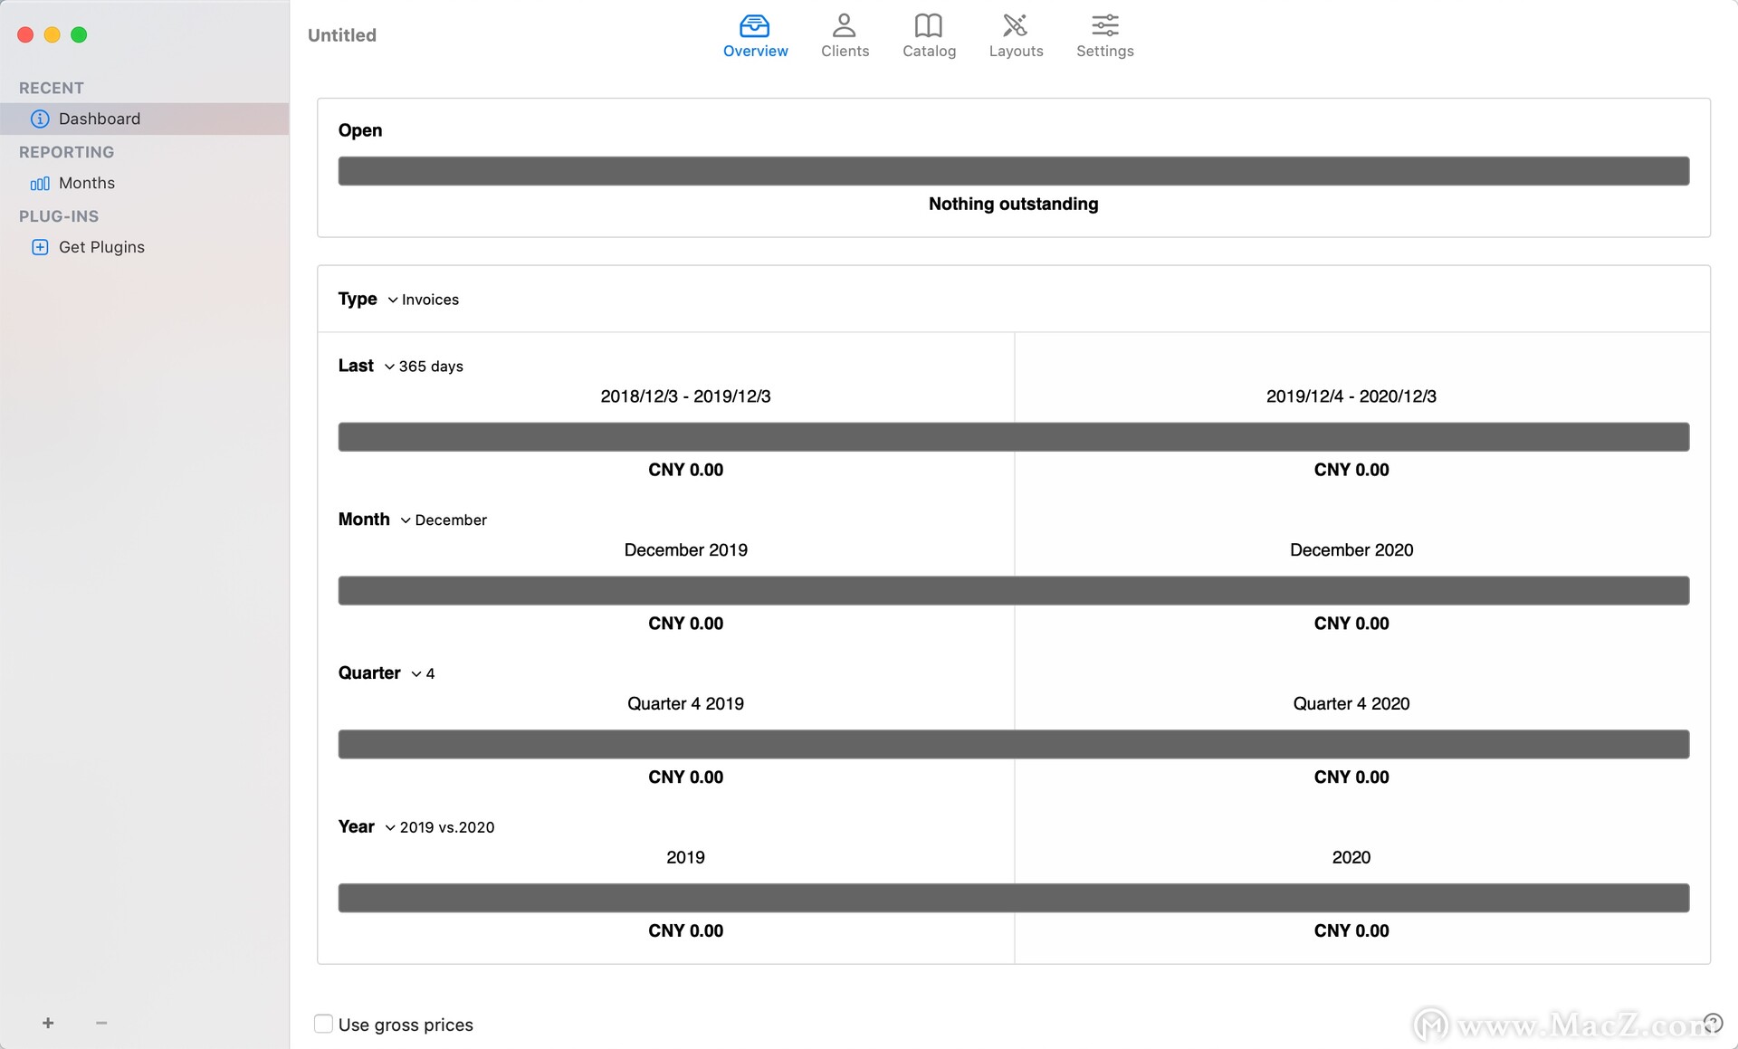Image resolution: width=1738 pixels, height=1049 pixels.
Task: Click the Dashboard info icon in sidebar
Action: (x=40, y=119)
